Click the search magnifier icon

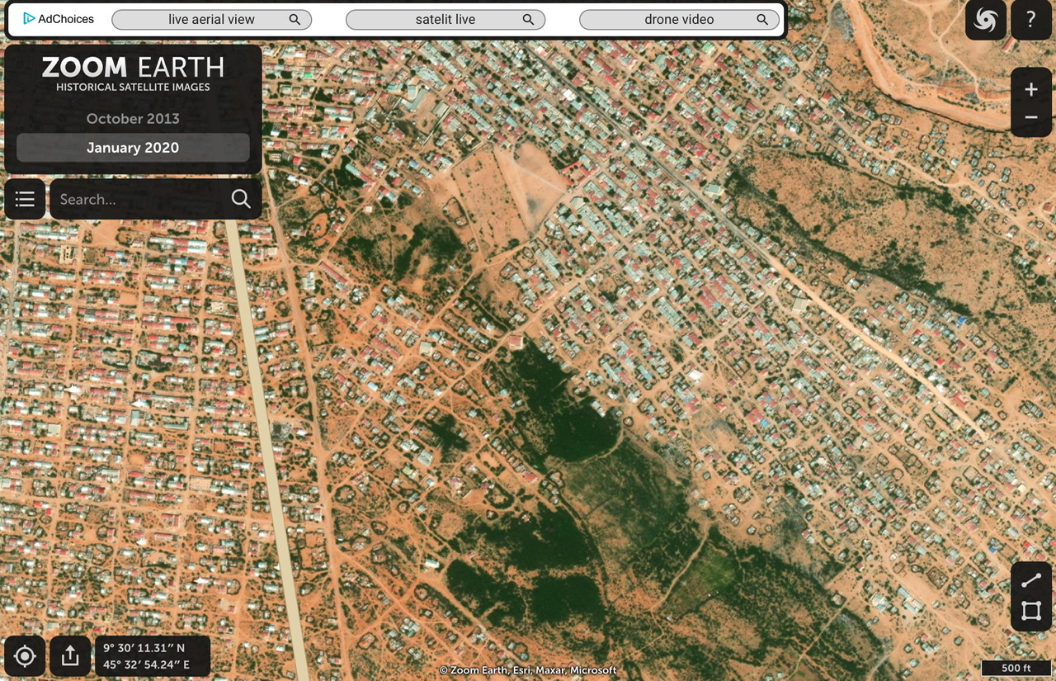click(x=241, y=199)
